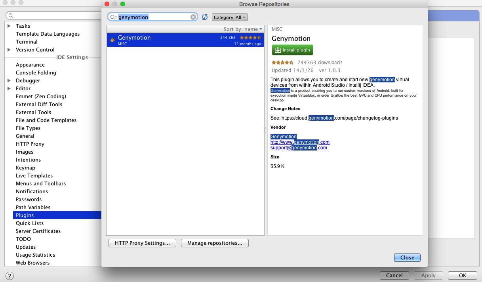The image size is (482, 282).
Task: Open Updates settings
Action: click(x=26, y=247)
